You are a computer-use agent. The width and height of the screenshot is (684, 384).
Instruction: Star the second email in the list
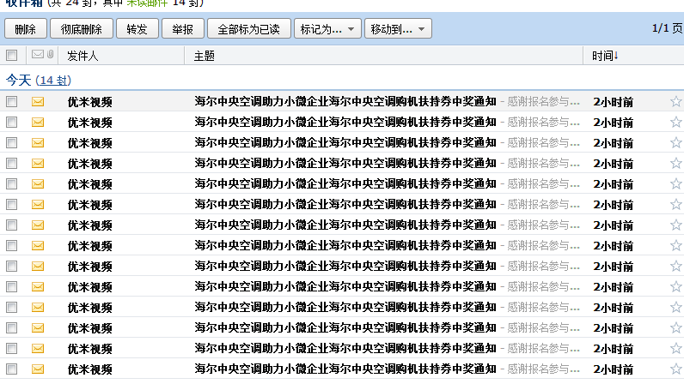point(675,122)
